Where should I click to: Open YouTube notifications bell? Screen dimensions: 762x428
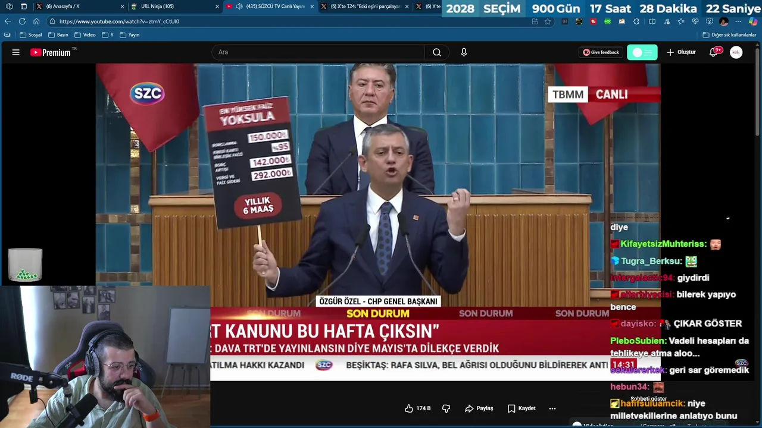[x=713, y=52]
